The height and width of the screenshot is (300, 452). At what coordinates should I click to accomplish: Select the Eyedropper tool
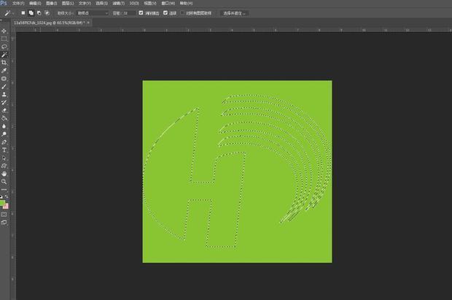click(4, 71)
